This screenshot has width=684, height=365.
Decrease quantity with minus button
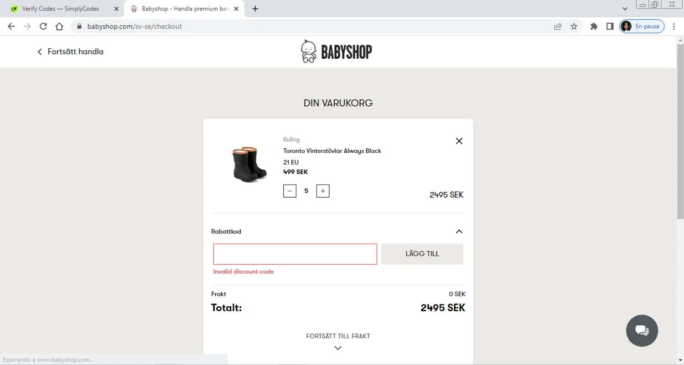(290, 191)
